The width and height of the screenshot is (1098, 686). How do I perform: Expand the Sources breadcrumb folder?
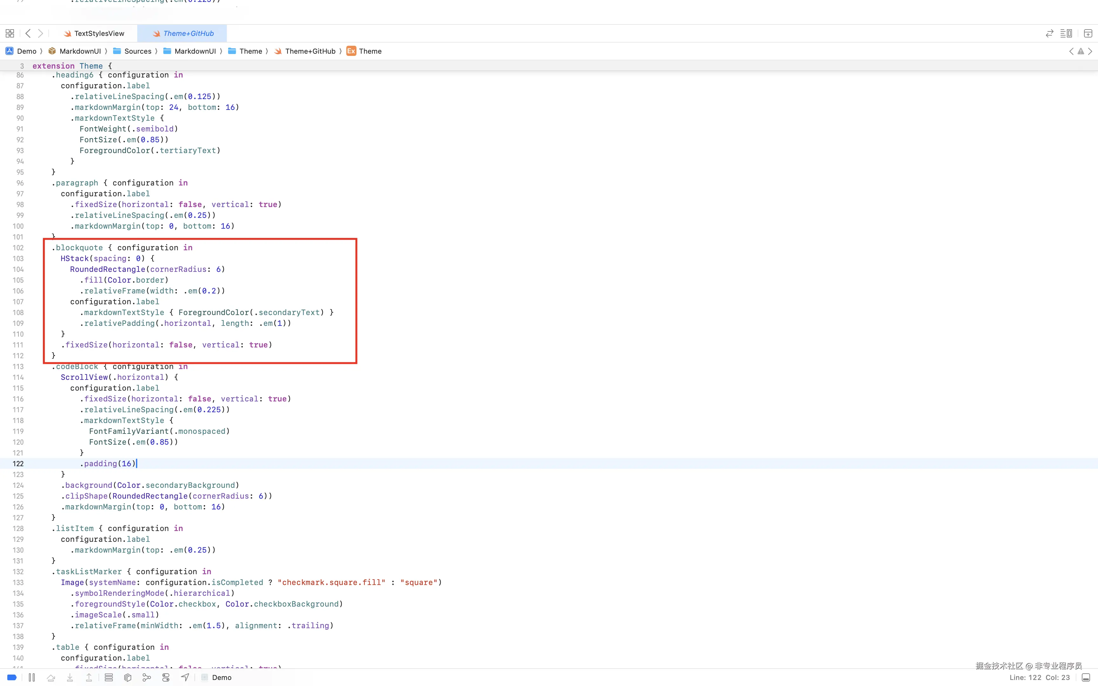[x=138, y=51]
